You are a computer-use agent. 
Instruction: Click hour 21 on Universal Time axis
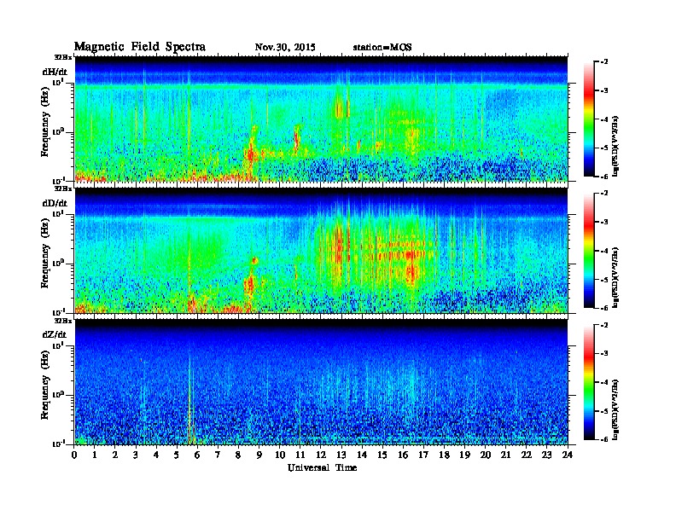(505, 455)
